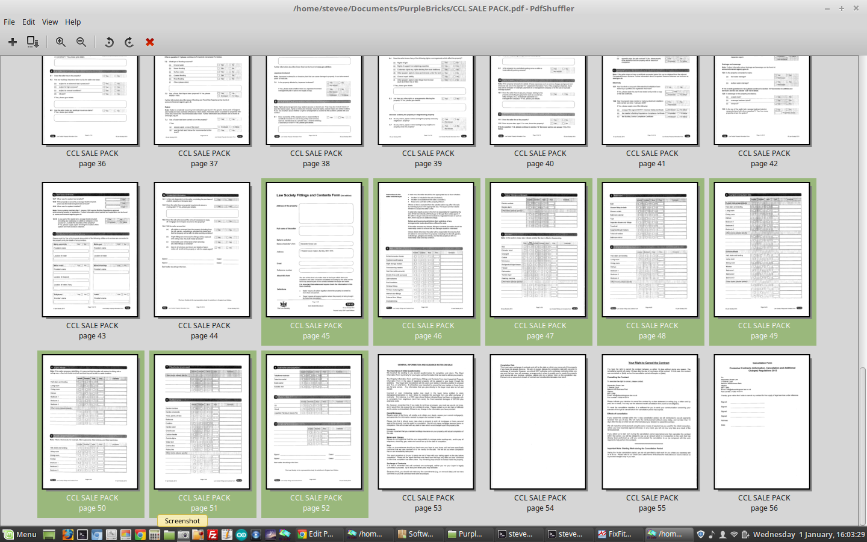Click the Export selection toolbar icon
Image resolution: width=867 pixels, height=542 pixels.
(x=33, y=42)
